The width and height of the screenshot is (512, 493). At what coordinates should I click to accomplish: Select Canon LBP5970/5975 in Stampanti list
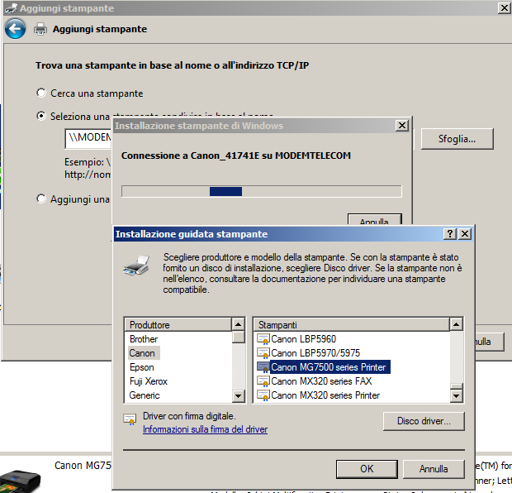coord(315,353)
